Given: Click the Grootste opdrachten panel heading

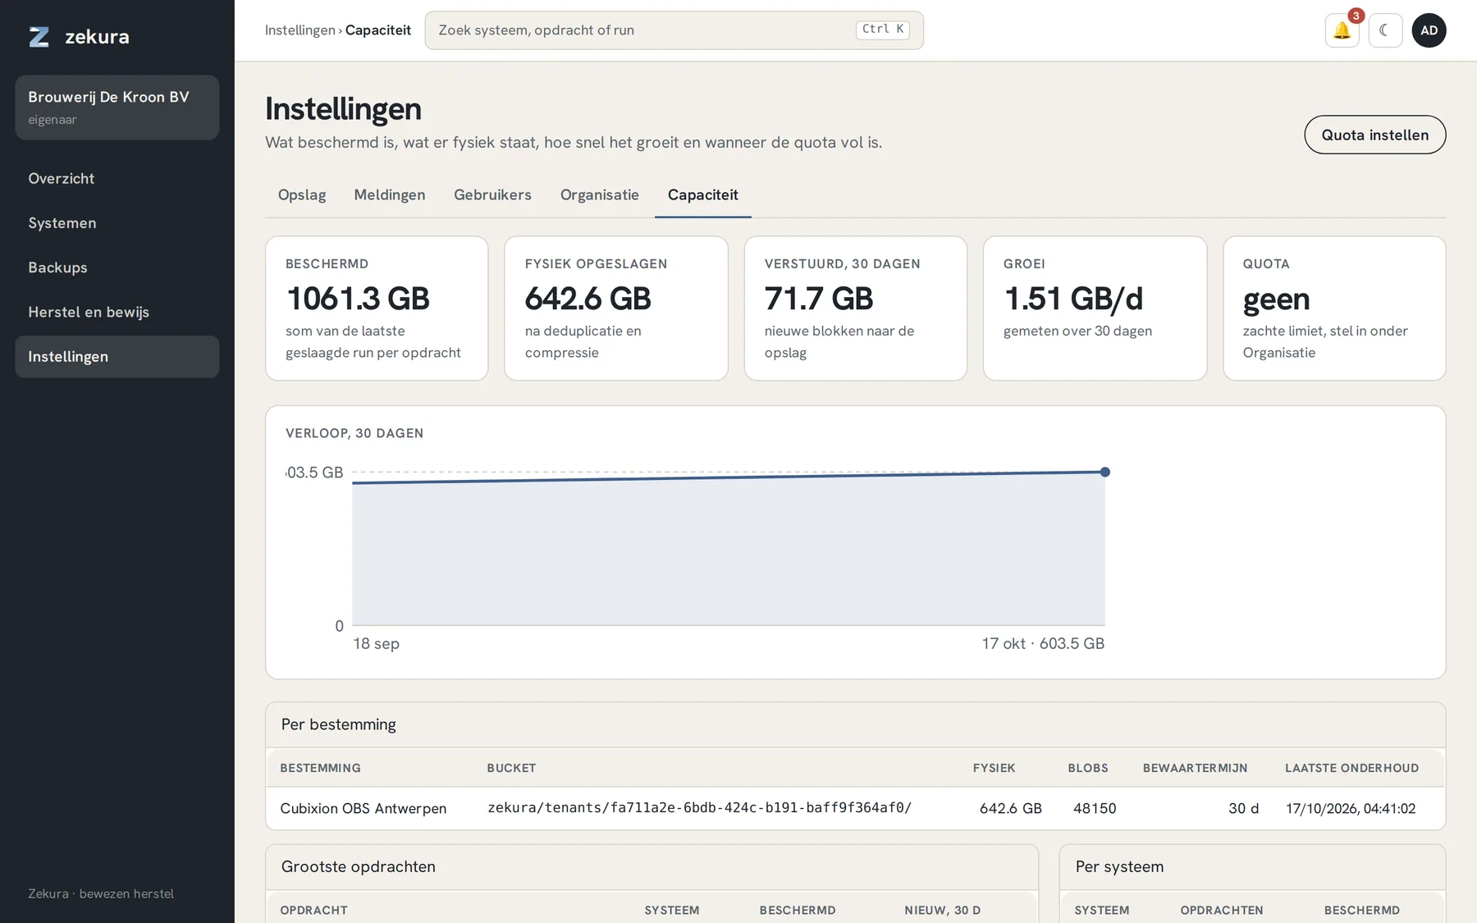Looking at the screenshot, I should point(359,867).
